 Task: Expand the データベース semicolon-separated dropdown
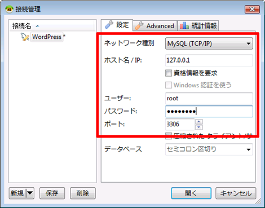click(209, 149)
